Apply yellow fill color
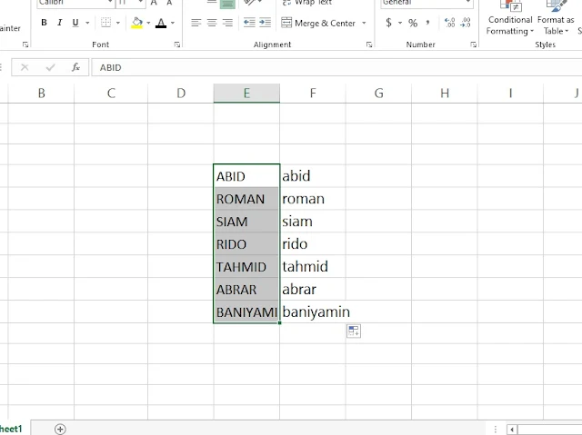 [x=137, y=23]
